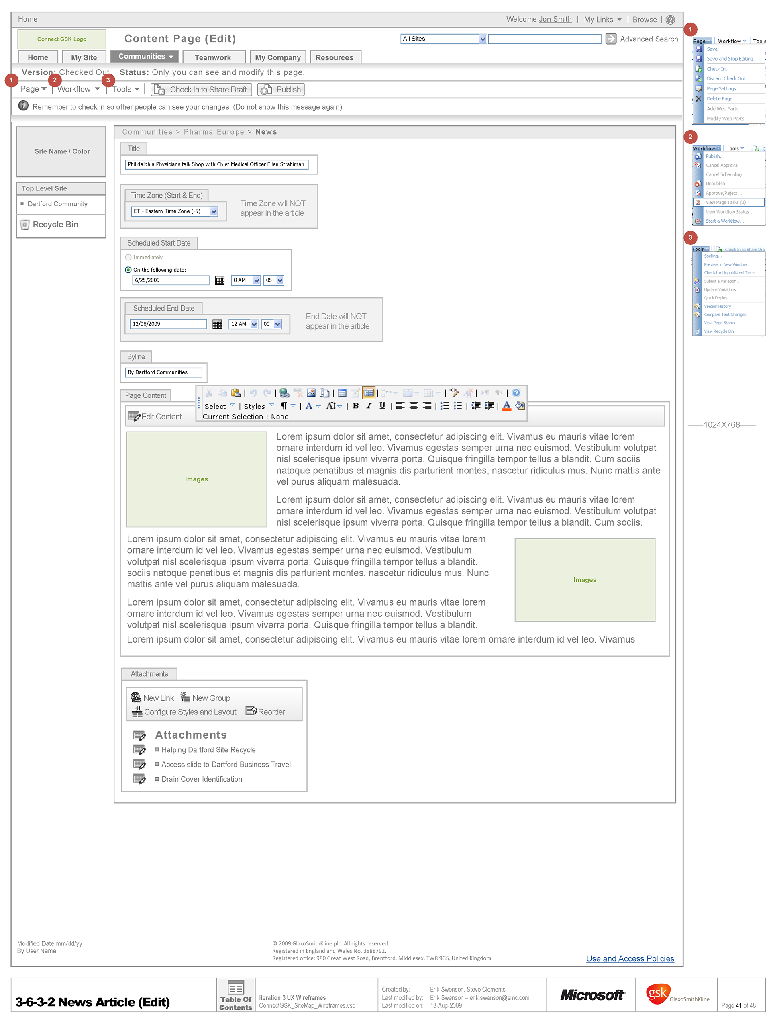The image size is (771, 1017).
Task: Click the Paste clipboard icon
Action: tap(236, 393)
